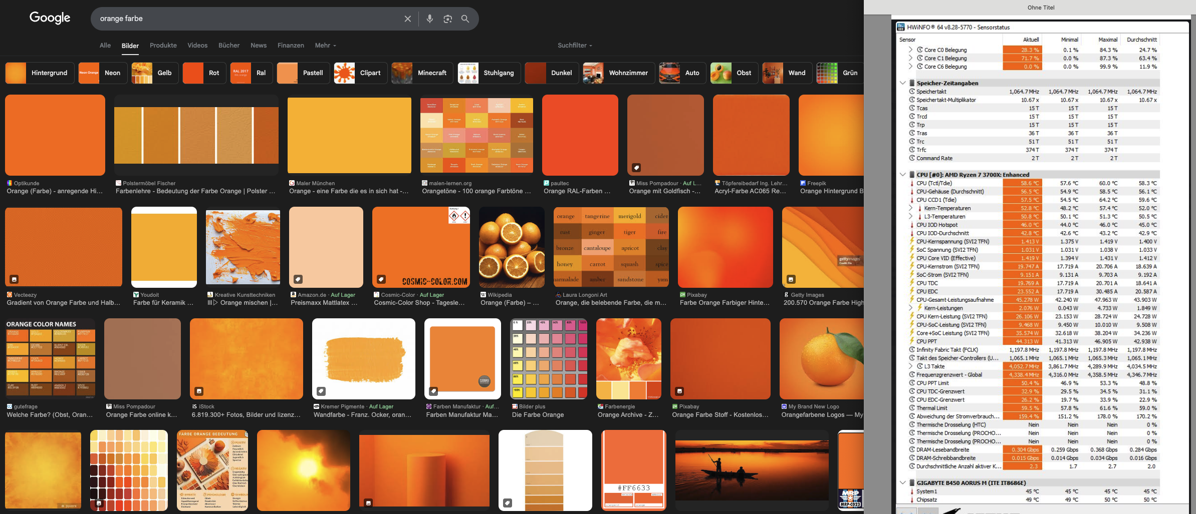The image size is (1196, 514).
Task: Switch to the Bücher tab
Action: coord(229,46)
